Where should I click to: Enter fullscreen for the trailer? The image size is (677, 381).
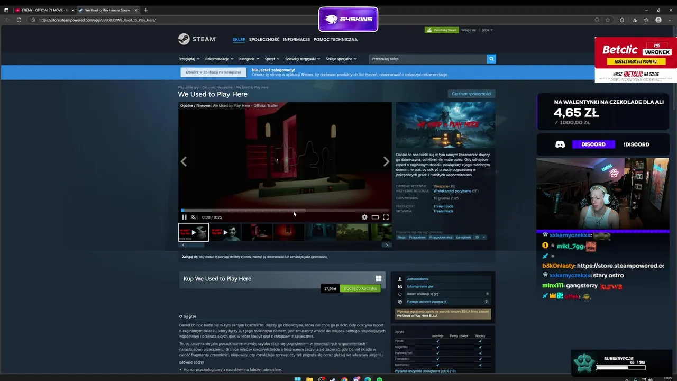386,217
